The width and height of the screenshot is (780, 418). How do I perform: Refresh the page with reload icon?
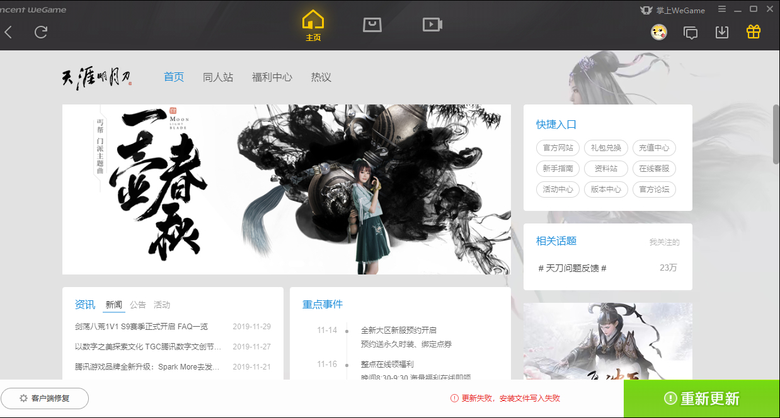tap(41, 32)
